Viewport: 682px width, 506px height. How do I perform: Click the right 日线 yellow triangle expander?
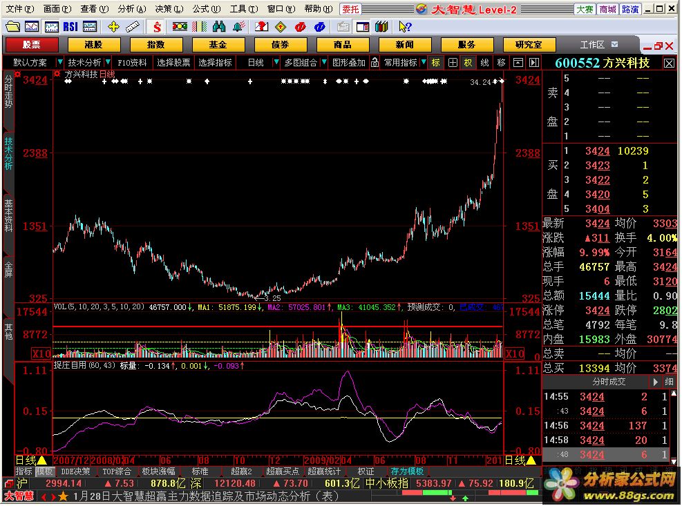(531, 460)
